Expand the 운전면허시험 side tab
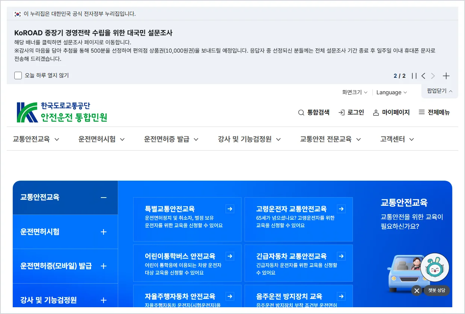Screen dimensions: 465x314 pyautogui.click(x=65, y=232)
